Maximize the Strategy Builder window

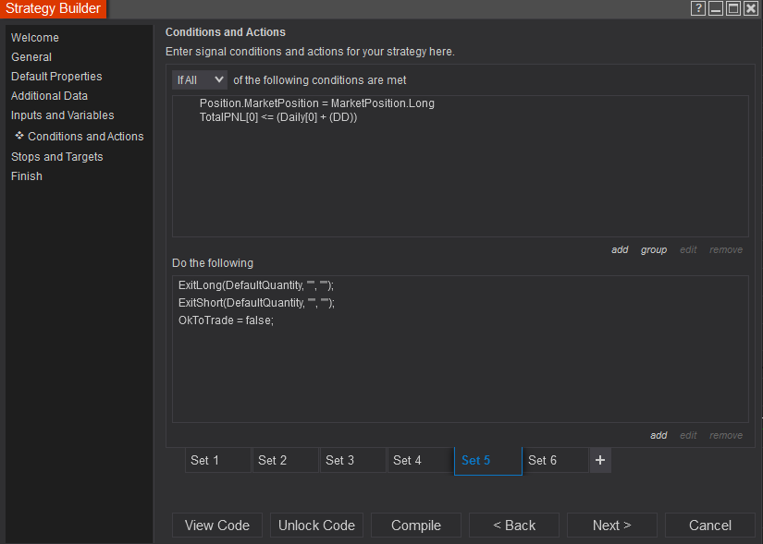[733, 8]
